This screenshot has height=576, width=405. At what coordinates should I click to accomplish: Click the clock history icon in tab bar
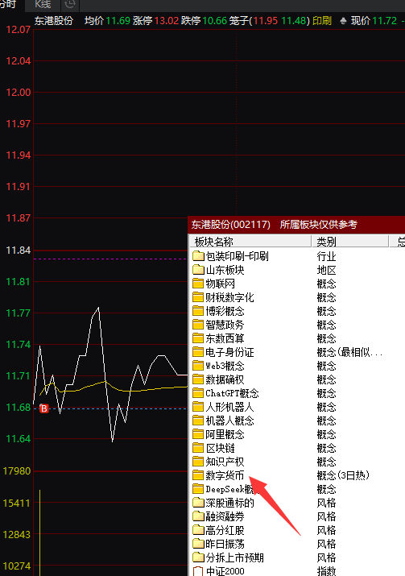pyautogui.click(x=70, y=4)
